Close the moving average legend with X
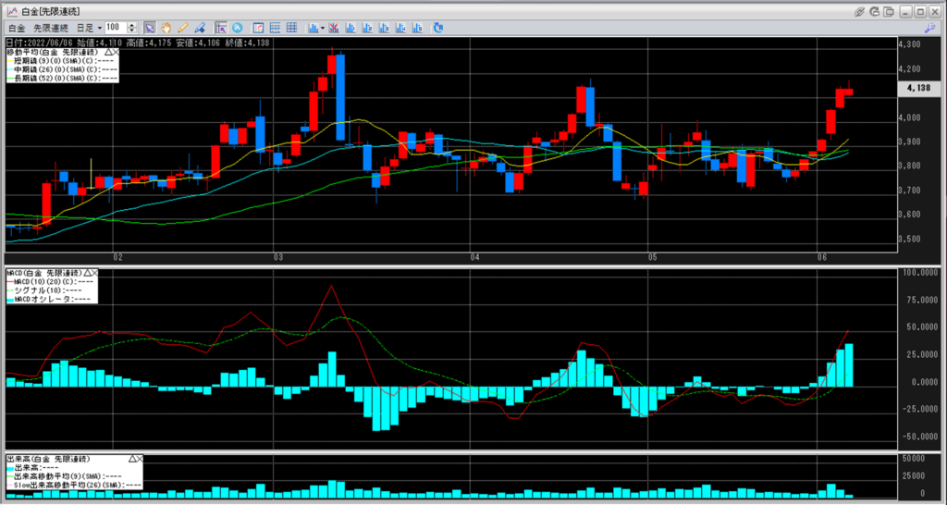Viewport: 947px width, 505px height. click(118, 53)
